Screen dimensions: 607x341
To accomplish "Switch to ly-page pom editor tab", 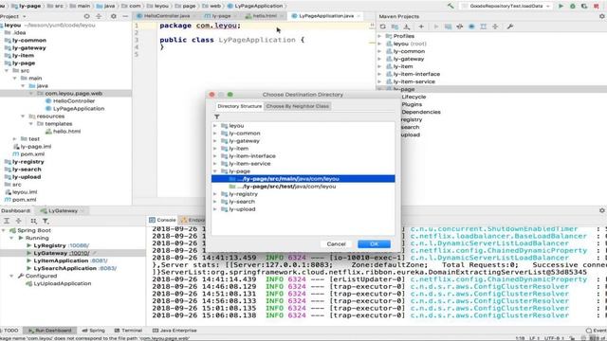I will [x=220, y=16].
